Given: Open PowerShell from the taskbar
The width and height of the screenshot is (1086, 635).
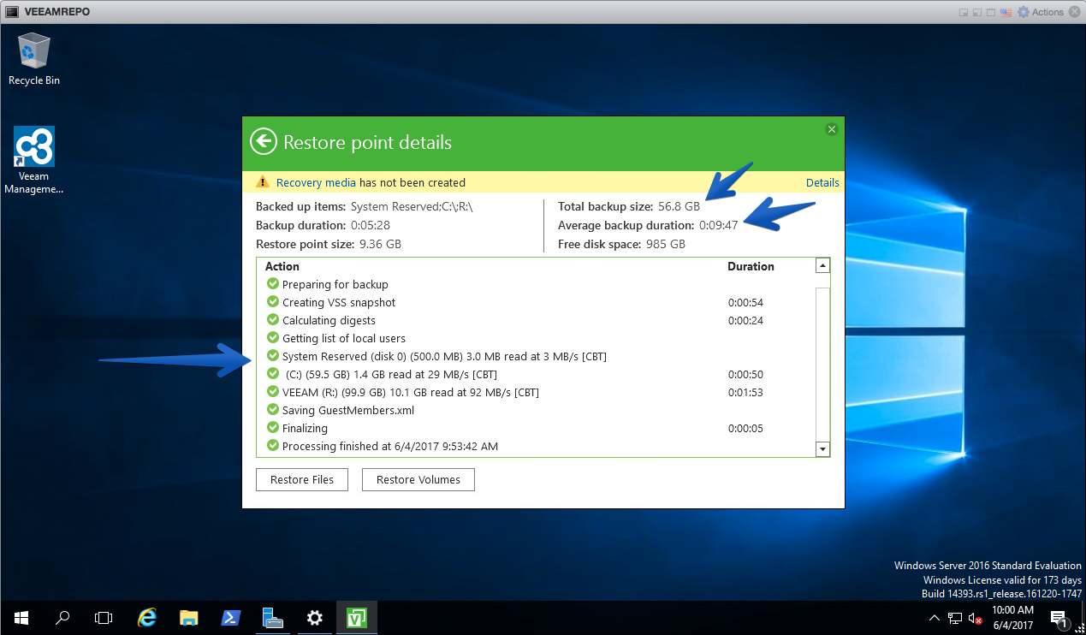Looking at the screenshot, I should (231, 618).
